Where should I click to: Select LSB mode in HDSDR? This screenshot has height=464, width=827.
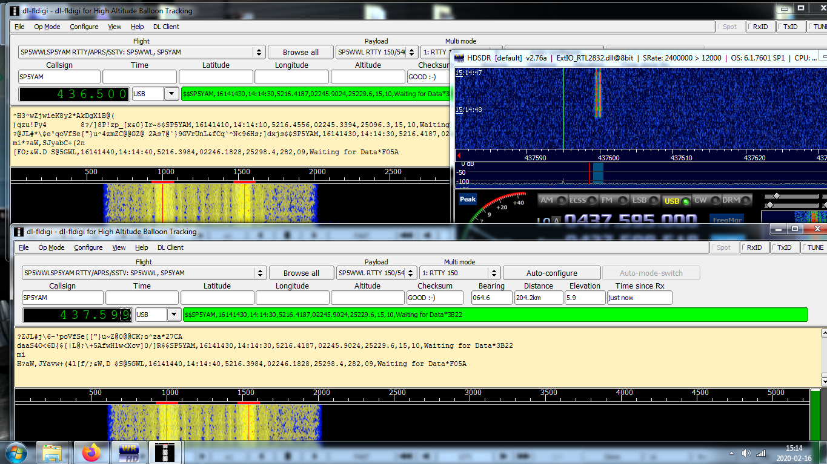[x=645, y=200]
